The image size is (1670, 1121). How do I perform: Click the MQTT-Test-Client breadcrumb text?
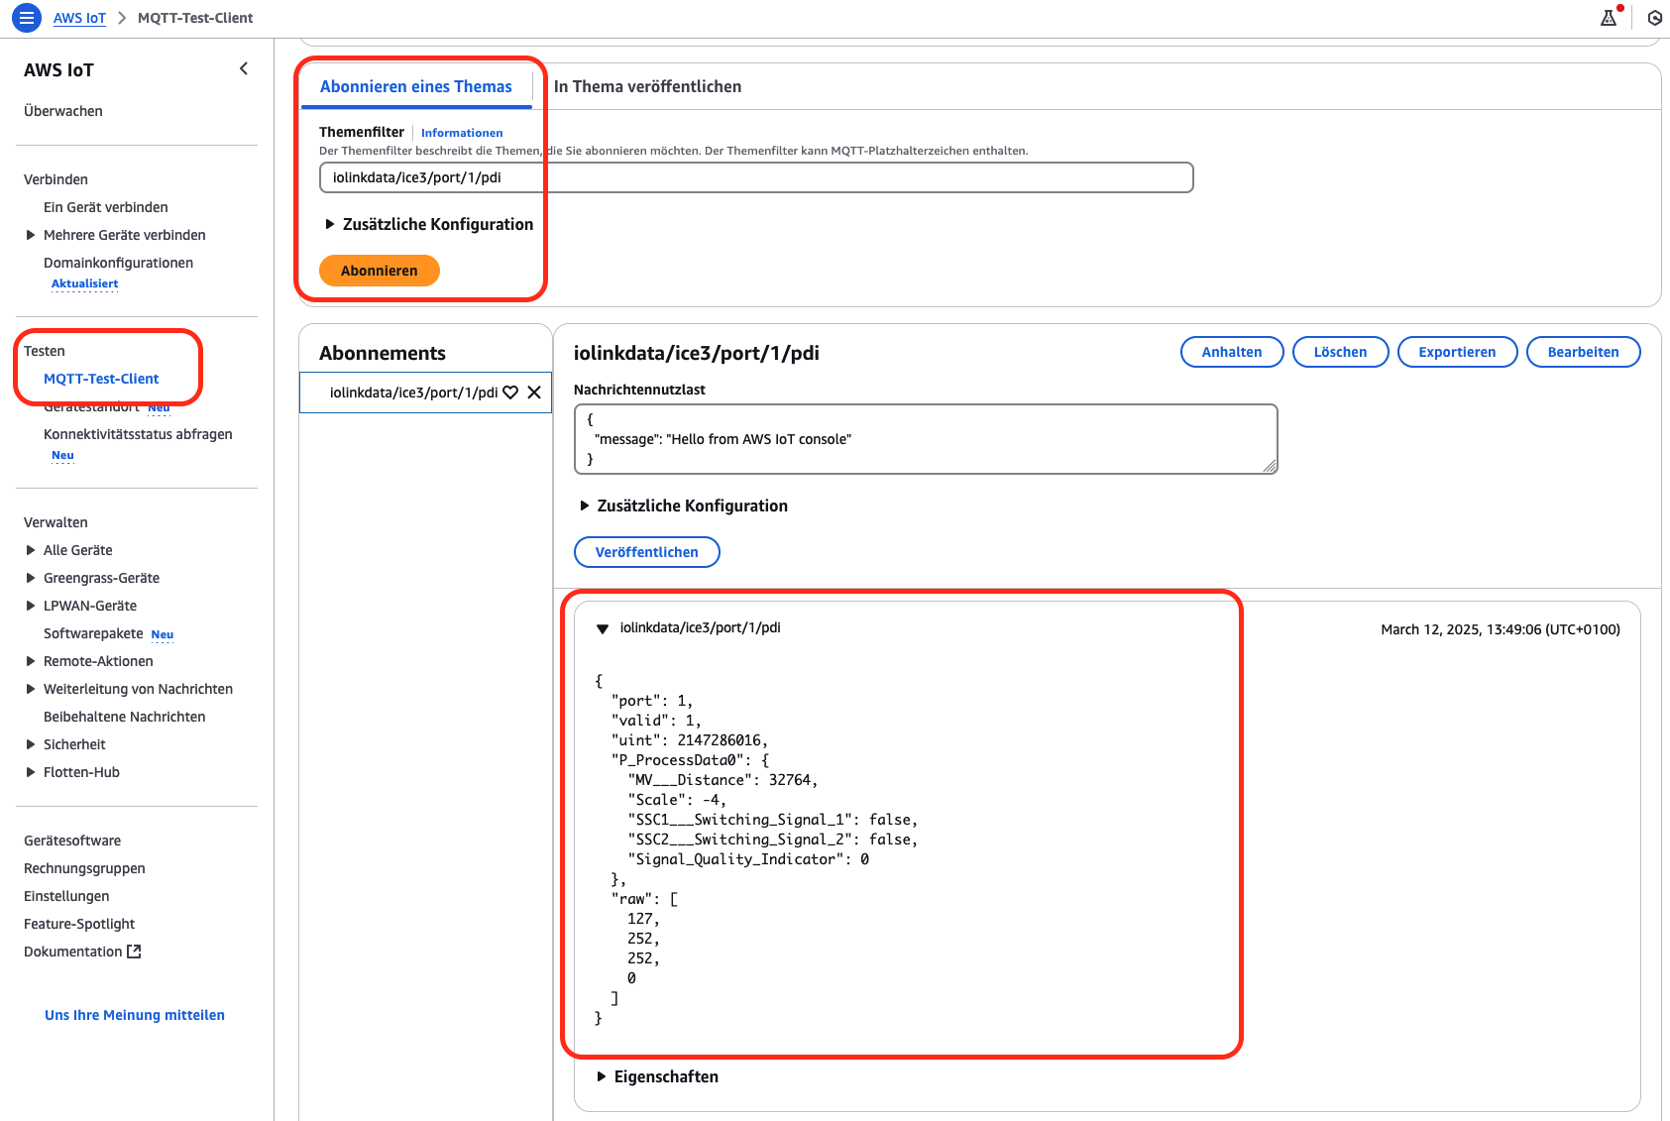[x=195, y=18]
